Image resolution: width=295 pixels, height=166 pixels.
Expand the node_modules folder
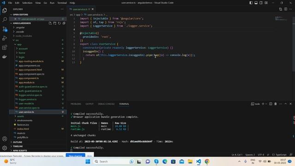click(38, 36)
